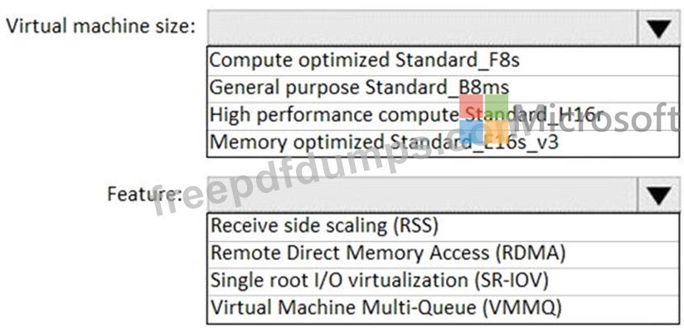The image size is (684, 328).
Task: Open the Virtual machine size dropdown arrow
Action: [x=658, y=28]
